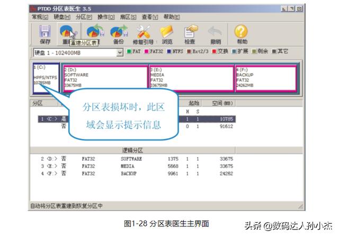Select the 2 <D:> logical partition row
339x237 pixels.
click(137, 159)
